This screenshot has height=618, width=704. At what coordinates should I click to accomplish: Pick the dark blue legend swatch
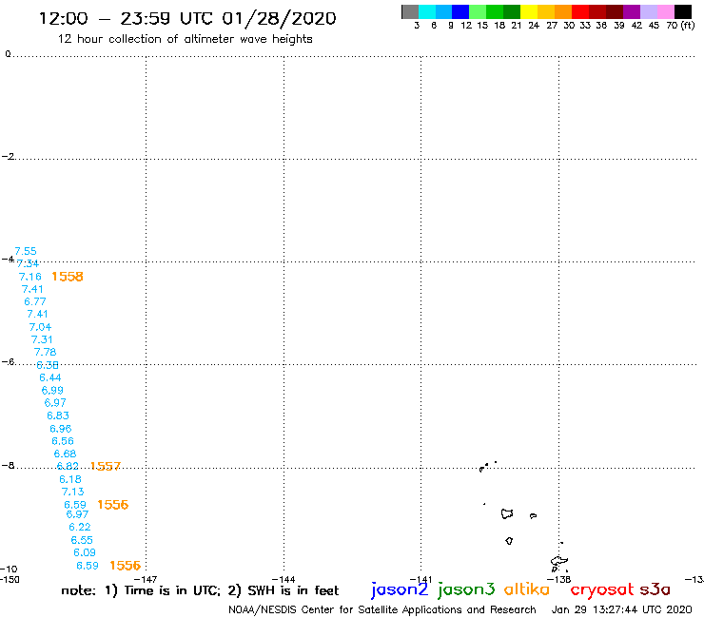[x=460, y=11]
